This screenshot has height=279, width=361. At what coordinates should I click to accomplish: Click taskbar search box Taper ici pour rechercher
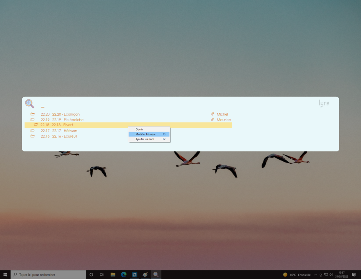click(x=48, y=275)
